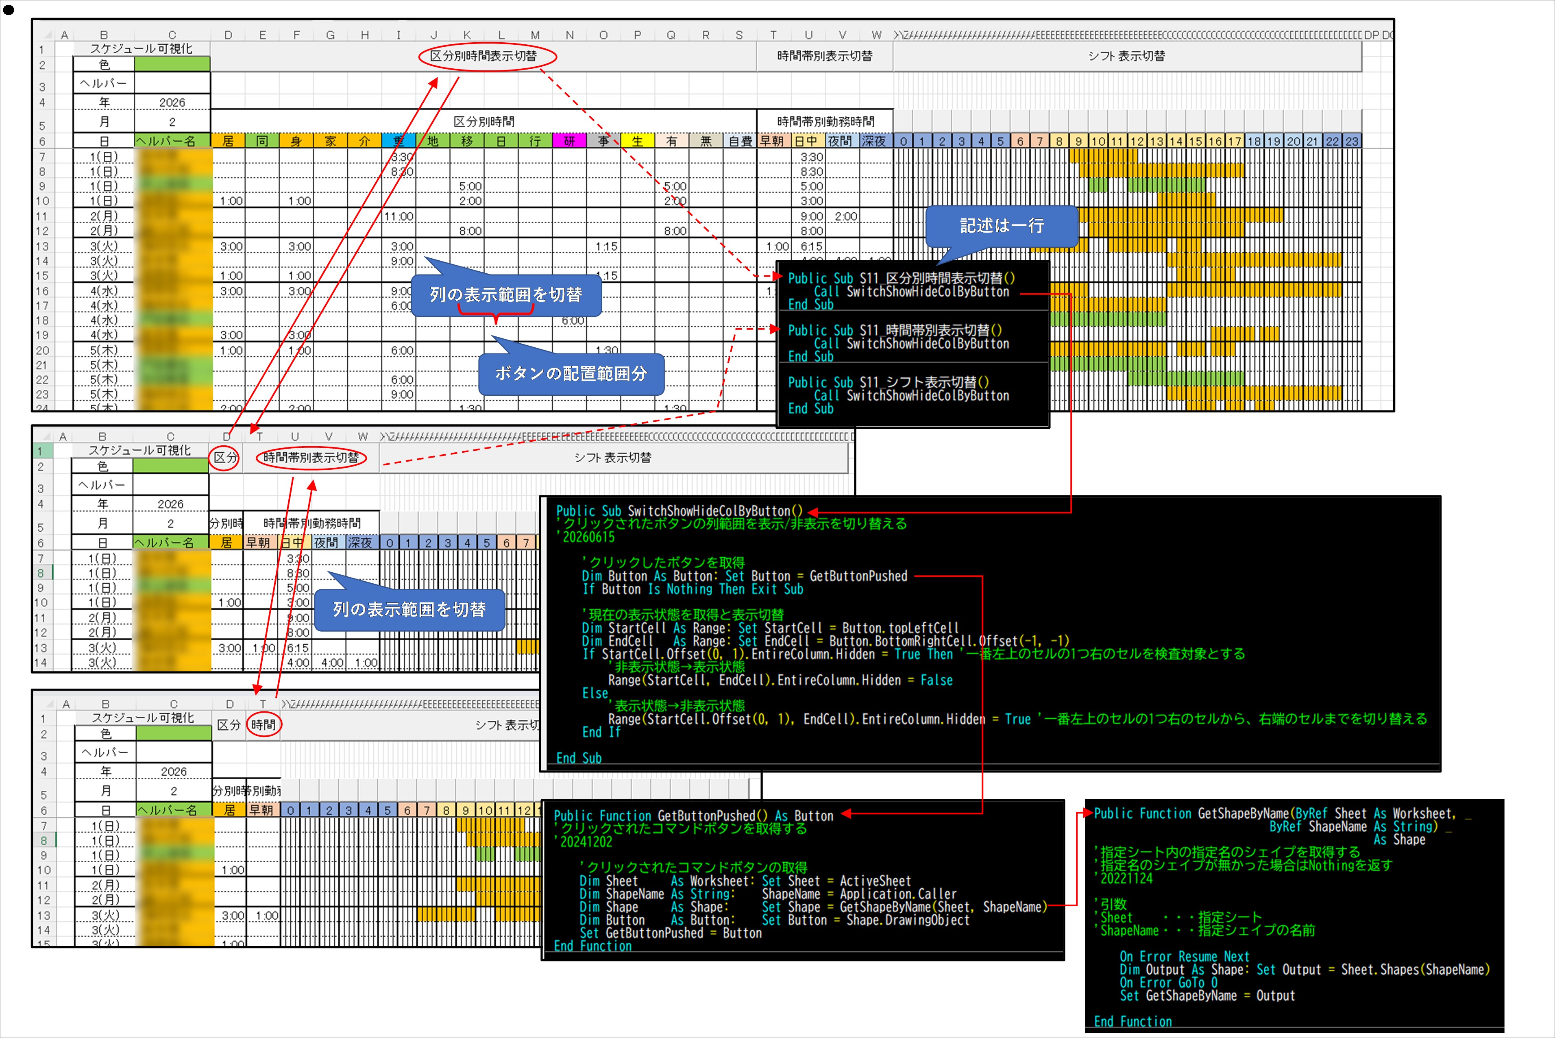This screenshot has width=1555, height=1038.
Task: Select the 区分別時間 merged header in top sheet
Action: click(x=484, y=122)
